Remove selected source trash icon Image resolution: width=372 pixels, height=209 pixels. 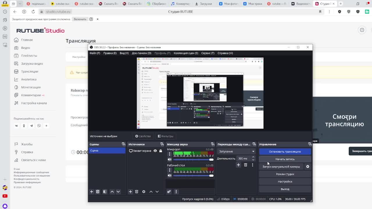point(137,192)
